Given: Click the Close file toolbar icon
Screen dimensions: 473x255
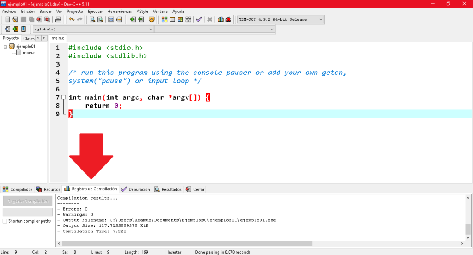Looking at the screenshot, I should (39, 19).
